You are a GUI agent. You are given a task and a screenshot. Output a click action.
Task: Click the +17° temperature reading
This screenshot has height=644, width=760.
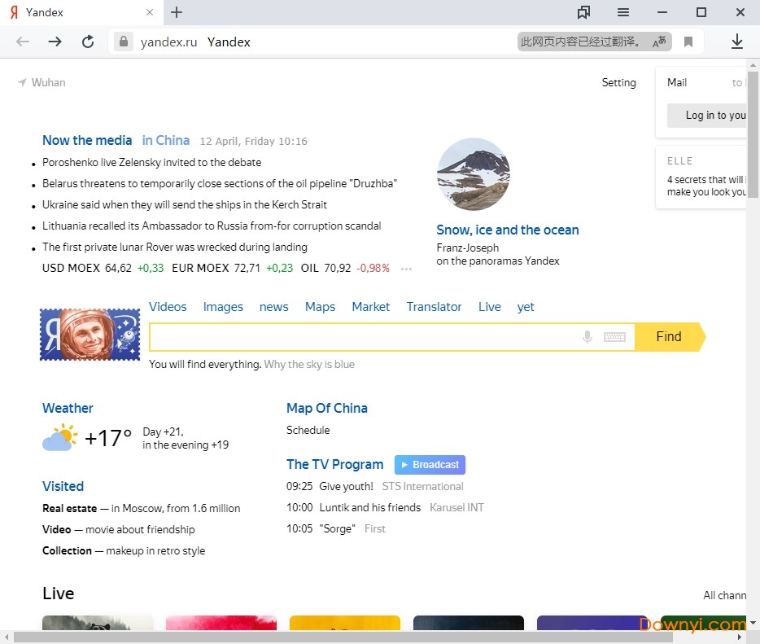click(107, 438)
